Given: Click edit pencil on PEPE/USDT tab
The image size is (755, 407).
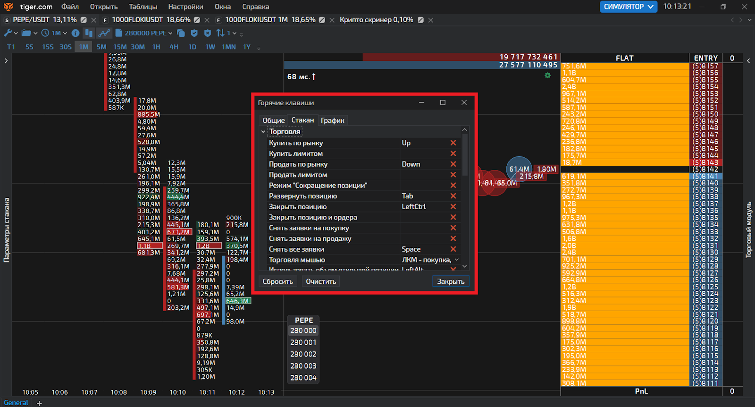Looking at the screenshot, I should pos(84,20).
